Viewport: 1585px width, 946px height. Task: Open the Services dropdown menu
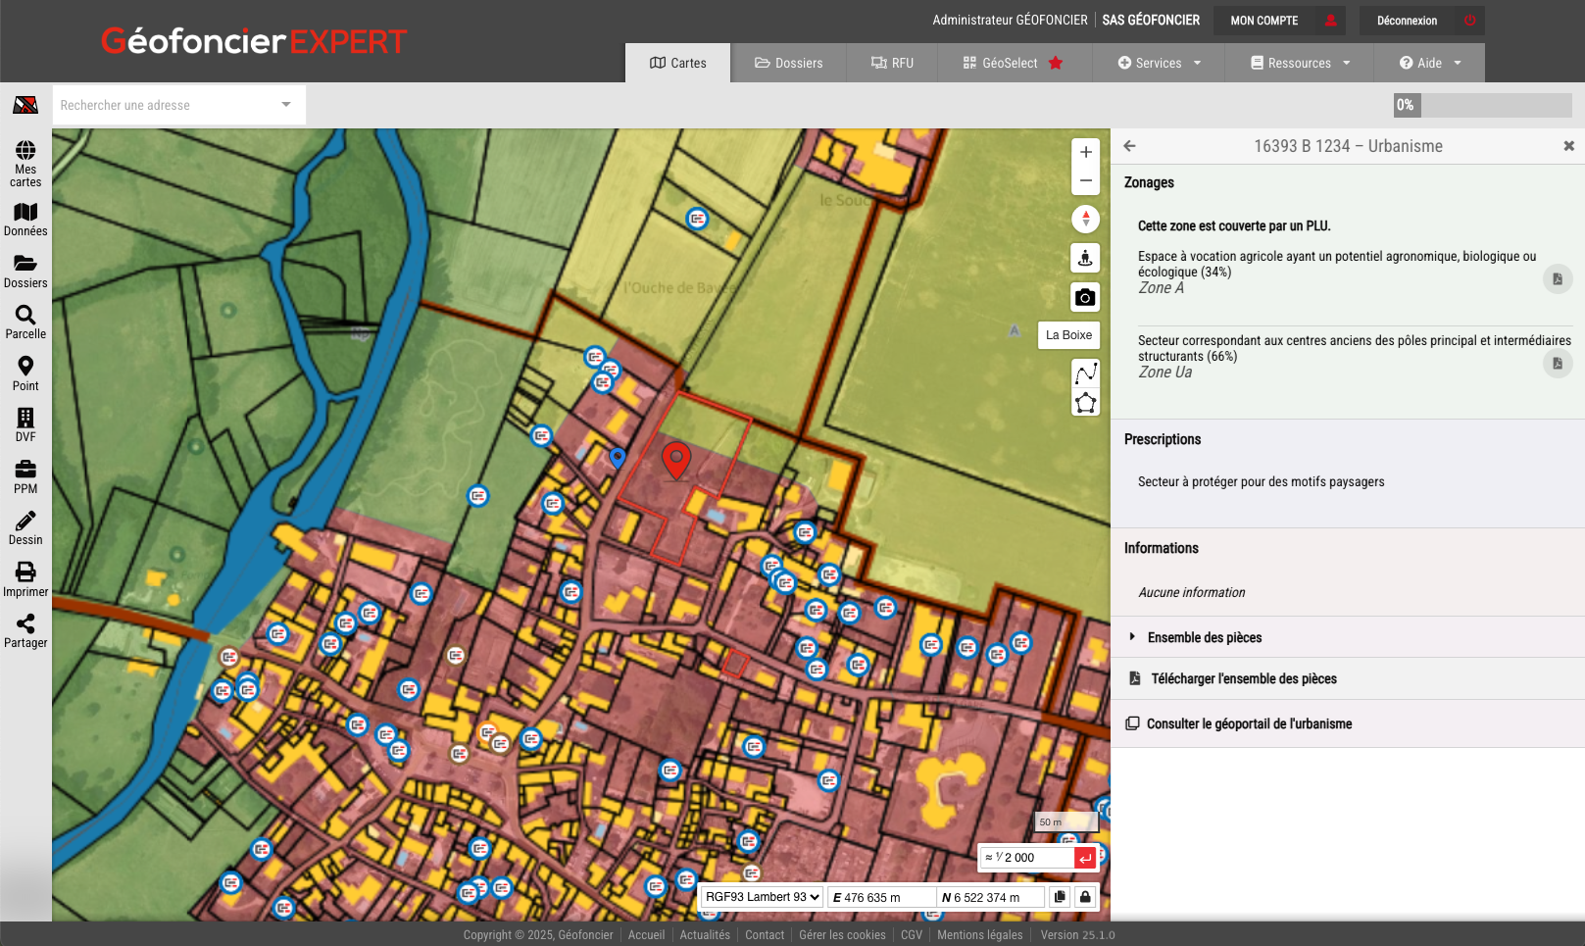tap(1159, 63)
